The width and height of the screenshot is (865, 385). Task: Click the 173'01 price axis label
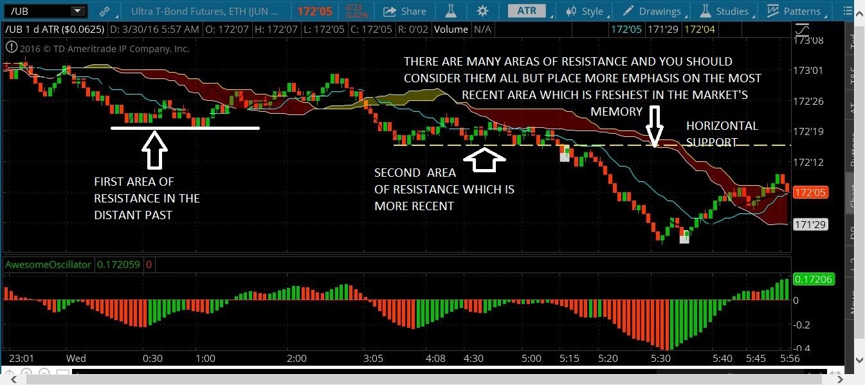click(x=808, y=71)
